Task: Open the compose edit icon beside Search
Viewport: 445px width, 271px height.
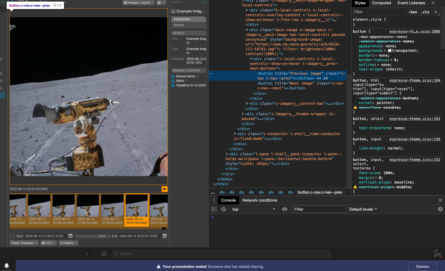Action: (x=104, y=254)
